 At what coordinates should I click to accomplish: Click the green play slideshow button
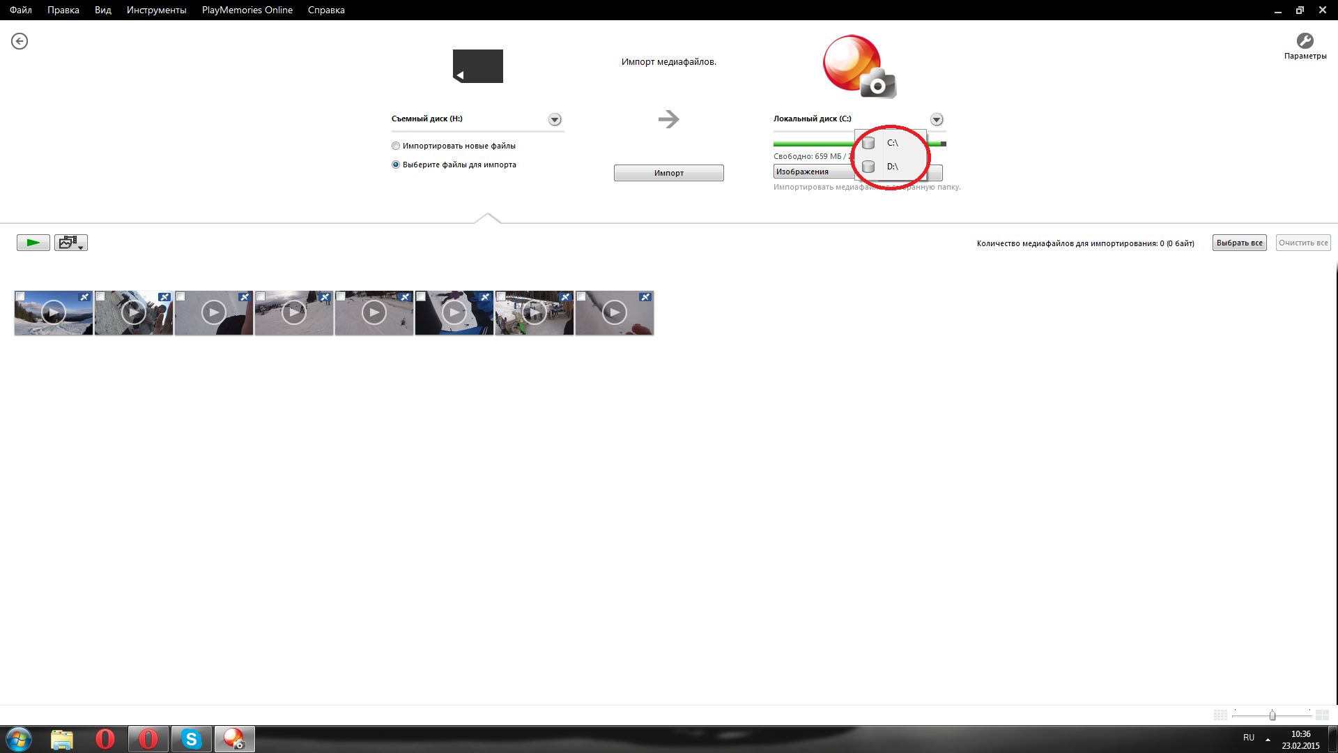[33, 243]
